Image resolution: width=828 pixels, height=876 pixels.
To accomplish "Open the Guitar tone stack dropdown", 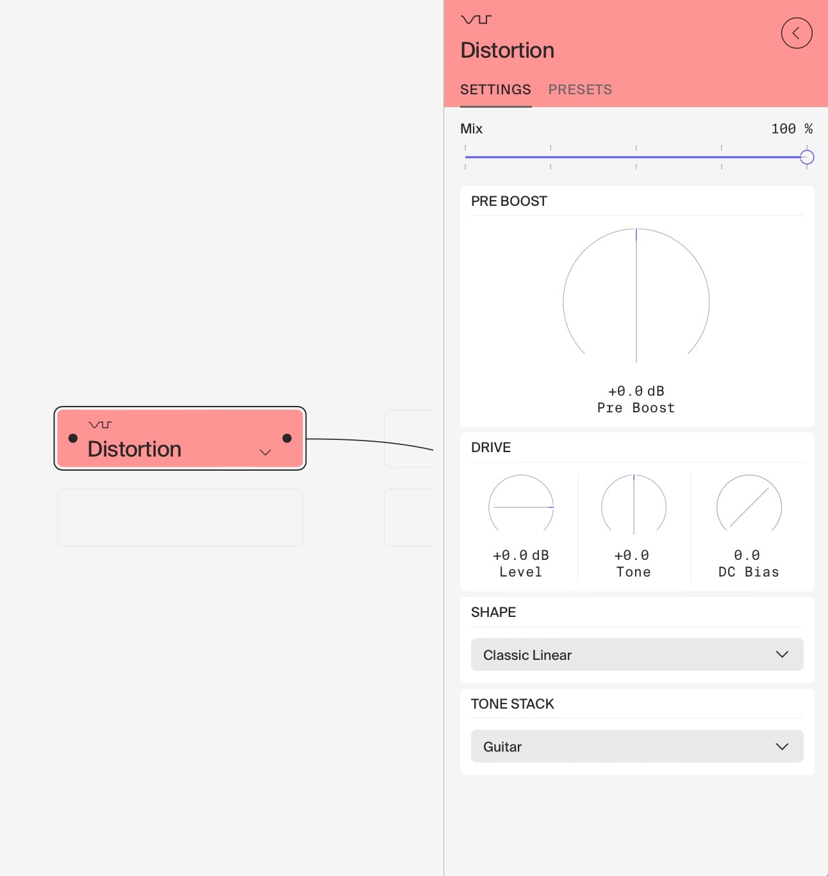I will 637,746.
